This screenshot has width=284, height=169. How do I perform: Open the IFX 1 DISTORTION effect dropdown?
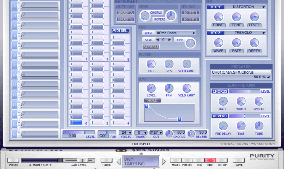point(245,7)
